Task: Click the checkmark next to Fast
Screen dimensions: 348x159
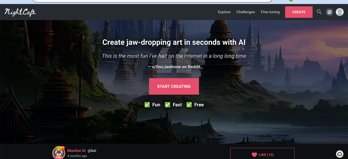Action: coord(167,105)
